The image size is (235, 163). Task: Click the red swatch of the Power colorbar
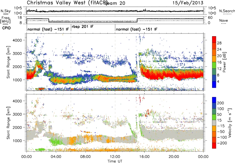pyautogui.click(x=214, y=39)
